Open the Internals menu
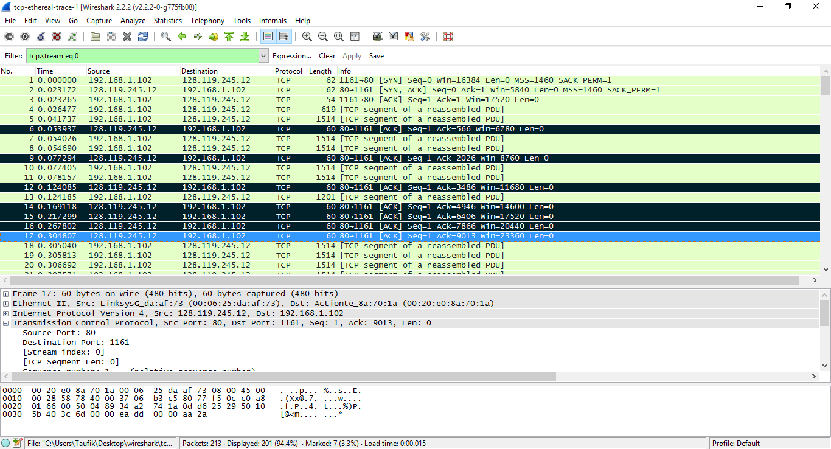Viewport: 831px width, 449px height. pos(273,21)
